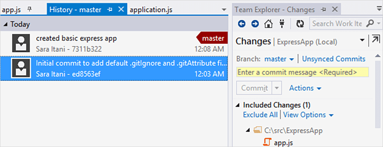383x147 pixels.
Task: Close the History - master tab
Action: pyautogui.click(x=121, y=9)
